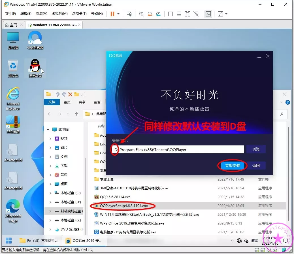Viewport: 294px width, 254px height.
Task: Switch to the 主页 tab in VMware
Action: click(x=11, y=25)
